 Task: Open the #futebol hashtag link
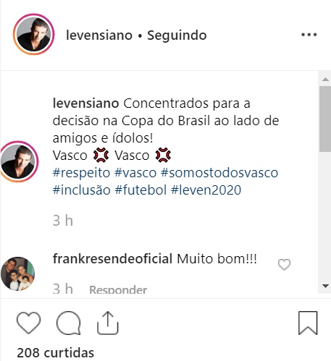[141, 190]
